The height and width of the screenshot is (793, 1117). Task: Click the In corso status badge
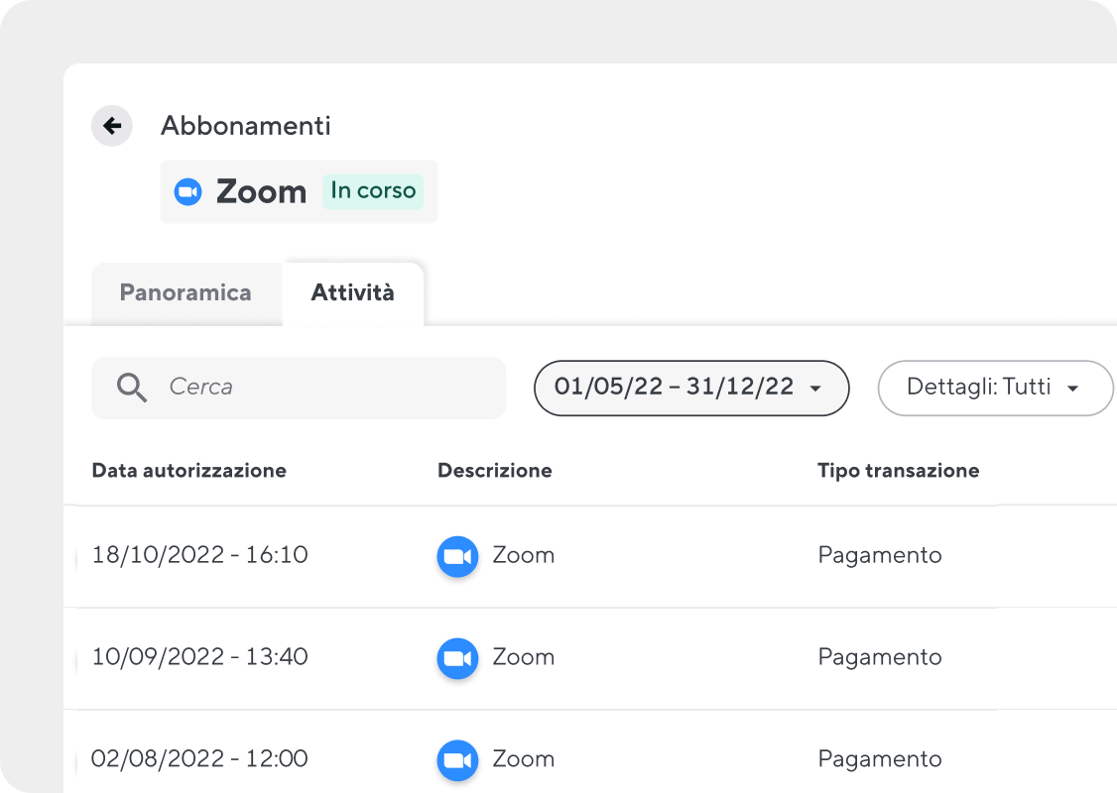pyautogui.click(x=373, y=191)
